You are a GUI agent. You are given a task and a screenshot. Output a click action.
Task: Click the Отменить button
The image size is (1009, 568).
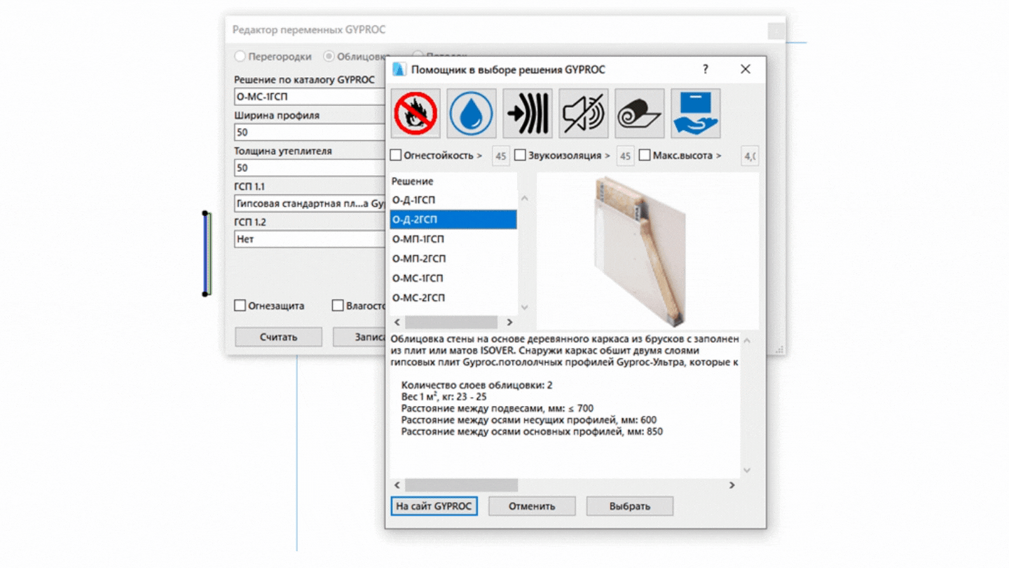pos(532,506)
